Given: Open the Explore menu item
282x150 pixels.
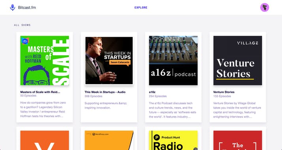Looking at the screenshot, I should [141, 7].
